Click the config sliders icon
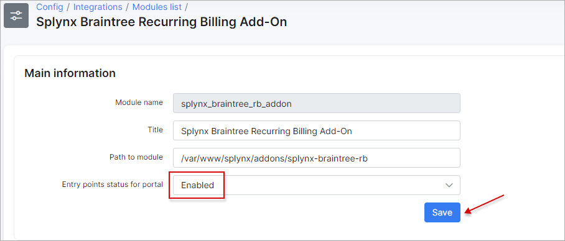 point(16,16)
